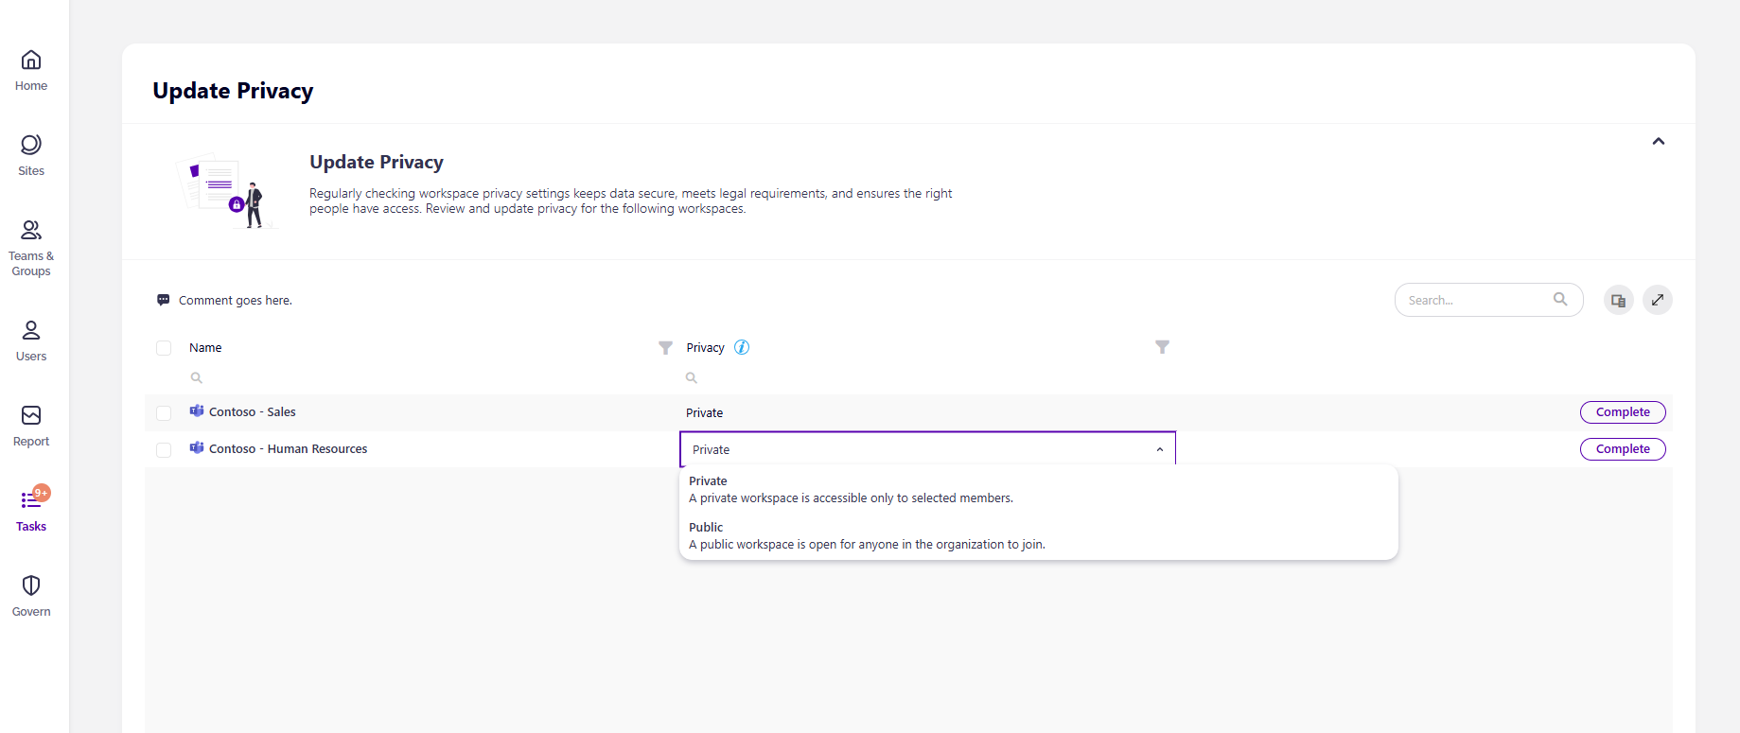This screenshot has height=733, width=1740.
Task: Click the Contoso - Human Resources name
Action: (289, 449)
